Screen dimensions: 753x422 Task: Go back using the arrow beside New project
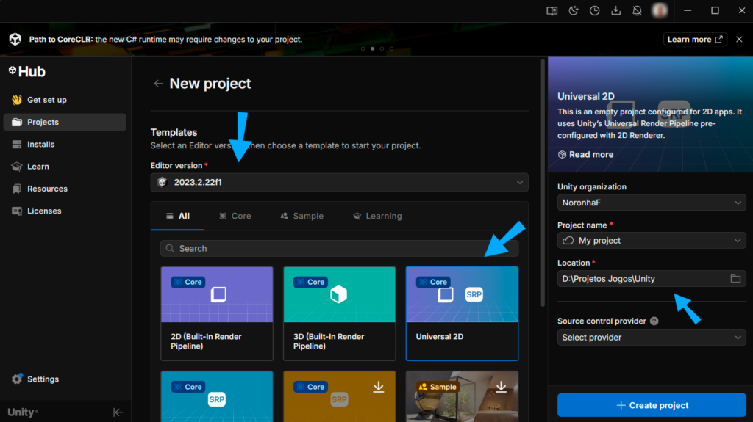click(158, 84)
